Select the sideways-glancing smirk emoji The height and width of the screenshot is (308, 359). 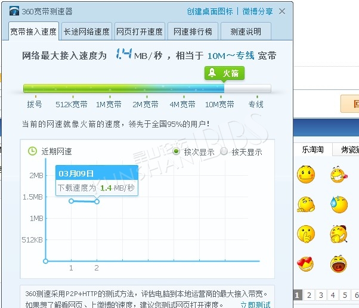pos(306,204)
